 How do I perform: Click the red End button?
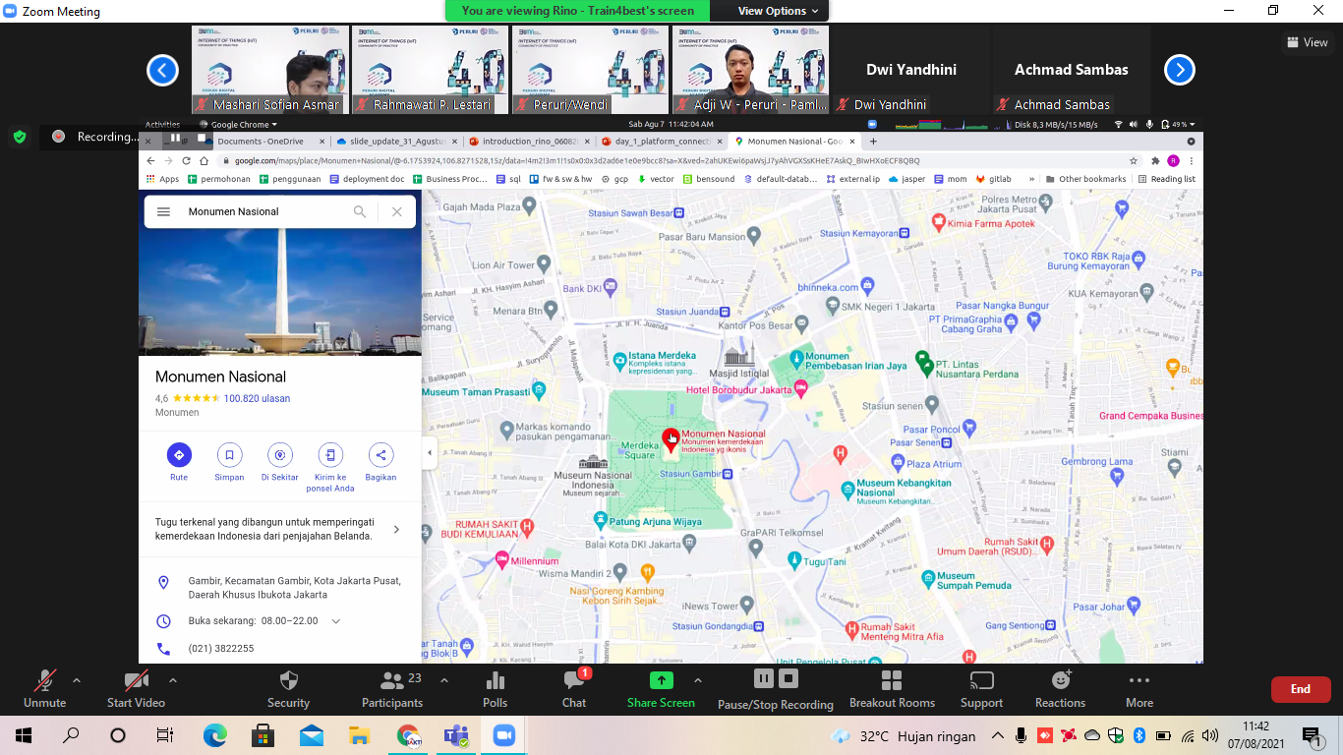click(1300, 689)
